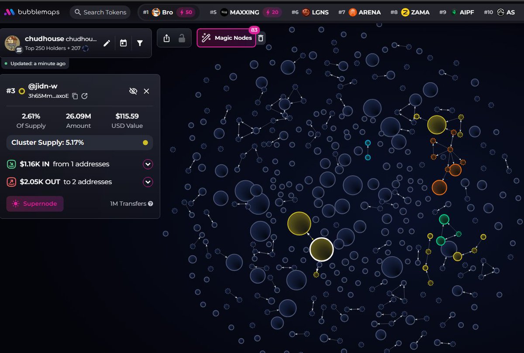Open the calendar date icon
Viewport: 524px width, 353px height.
pos(123,43)
